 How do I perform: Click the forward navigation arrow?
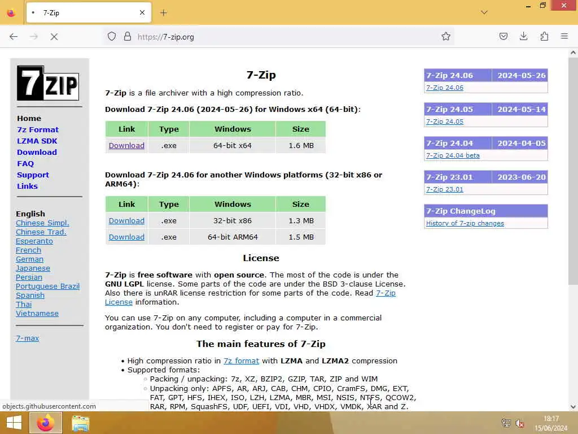[34, 37]
